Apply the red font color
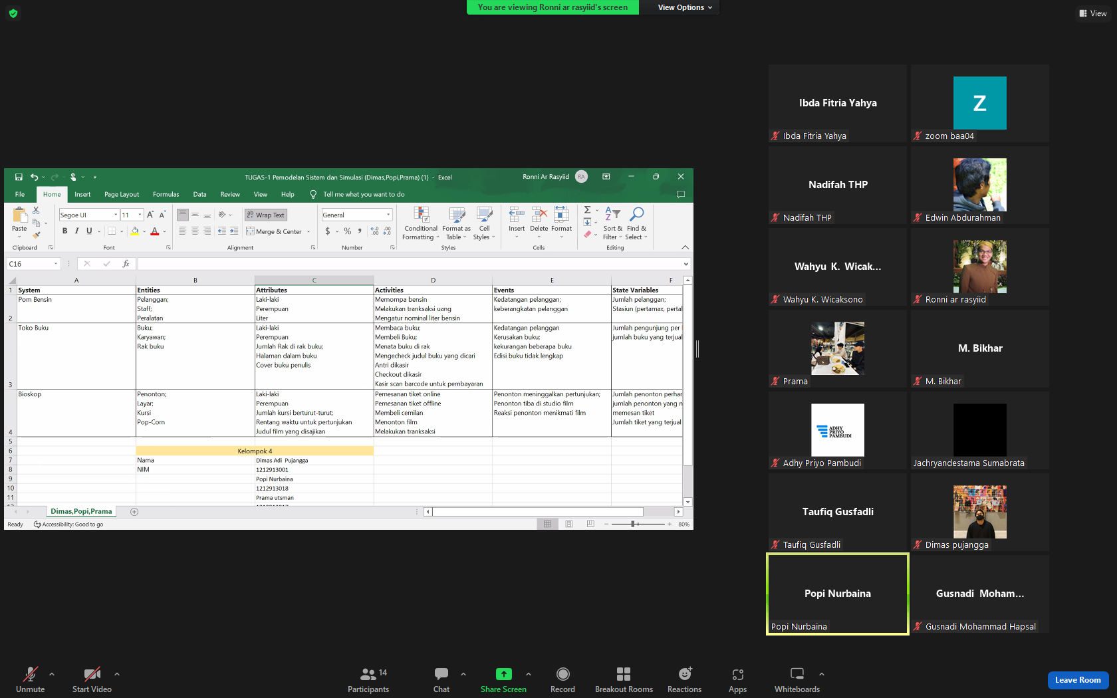 click(x=154, y=231)
